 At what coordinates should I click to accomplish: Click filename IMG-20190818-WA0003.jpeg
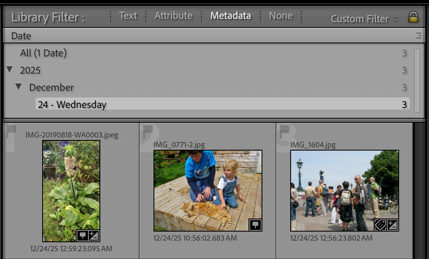(x=72, y=135)
